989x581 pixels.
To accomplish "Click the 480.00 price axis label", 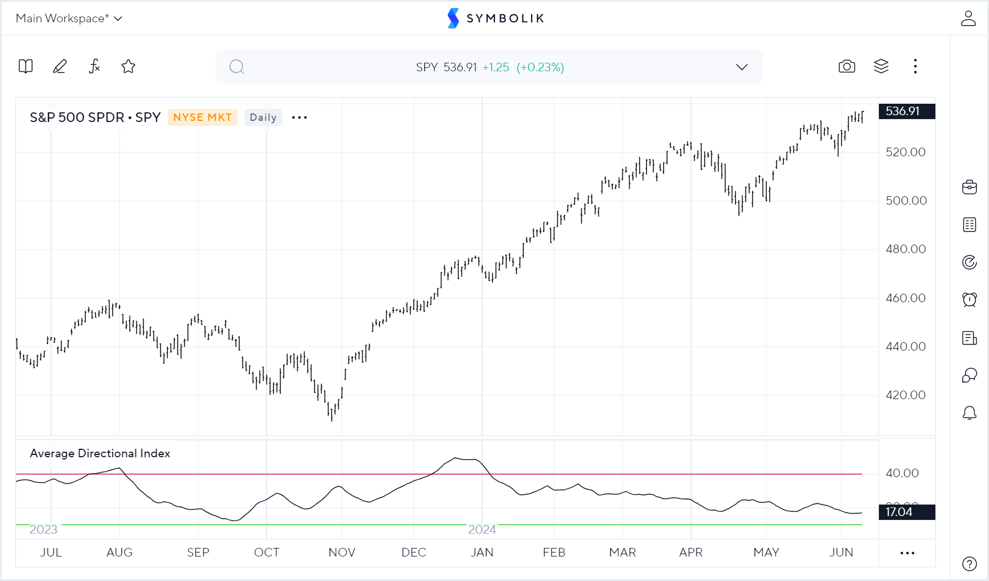I will coord(906,249).
